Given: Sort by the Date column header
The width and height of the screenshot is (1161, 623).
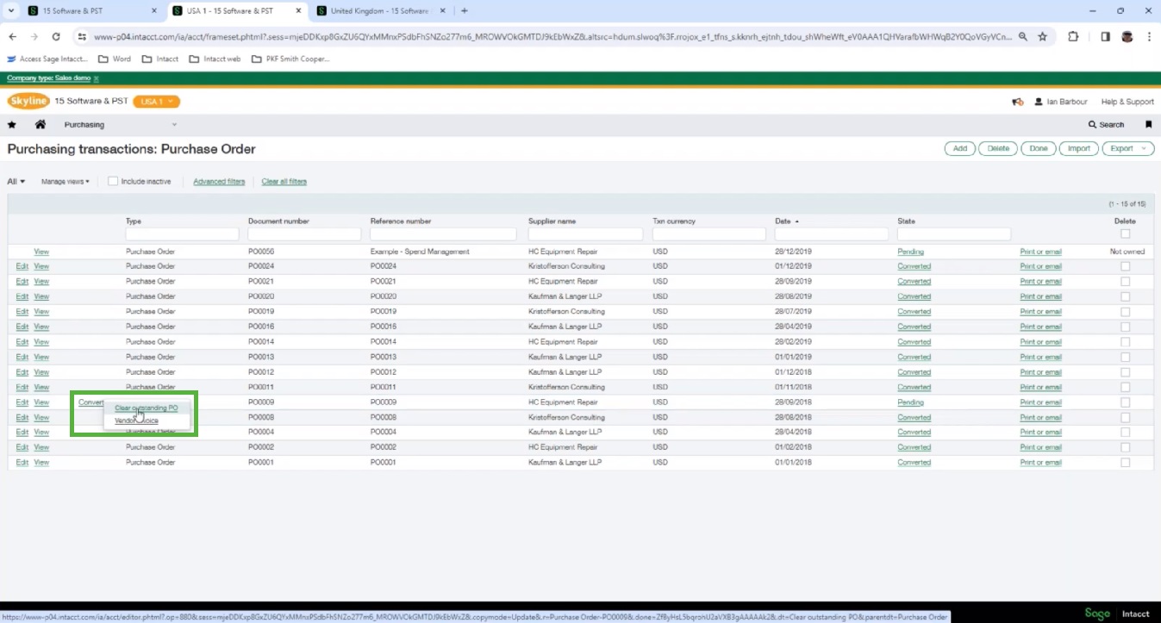Looking at the screenshot, I should [783, 221].
